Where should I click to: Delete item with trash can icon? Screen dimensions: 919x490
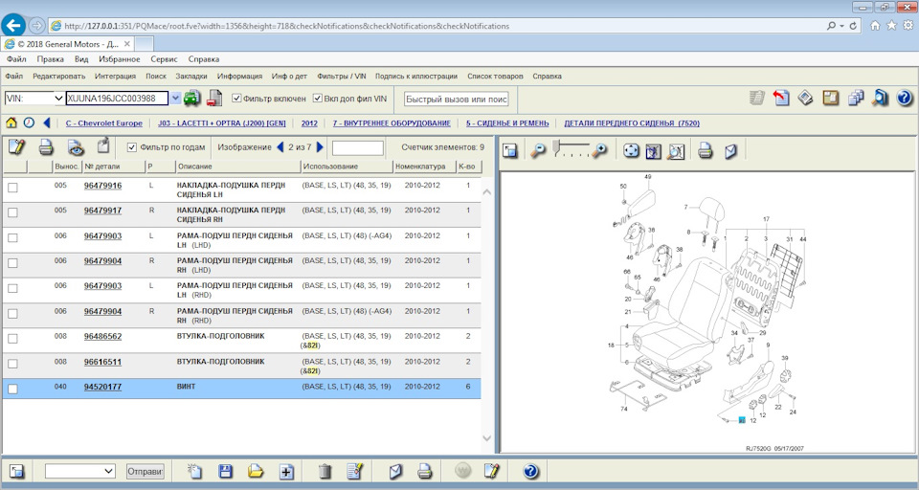[x=325, y=471]
